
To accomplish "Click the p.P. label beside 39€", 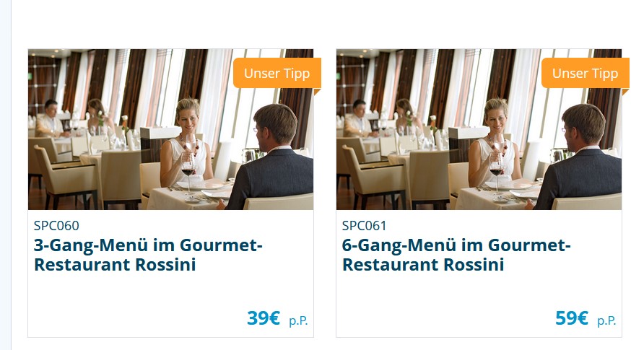I will [x=298, y=320].
